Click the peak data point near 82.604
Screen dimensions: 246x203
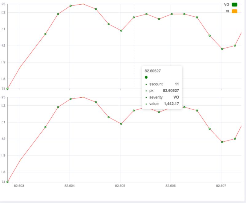tap(71, 5)
